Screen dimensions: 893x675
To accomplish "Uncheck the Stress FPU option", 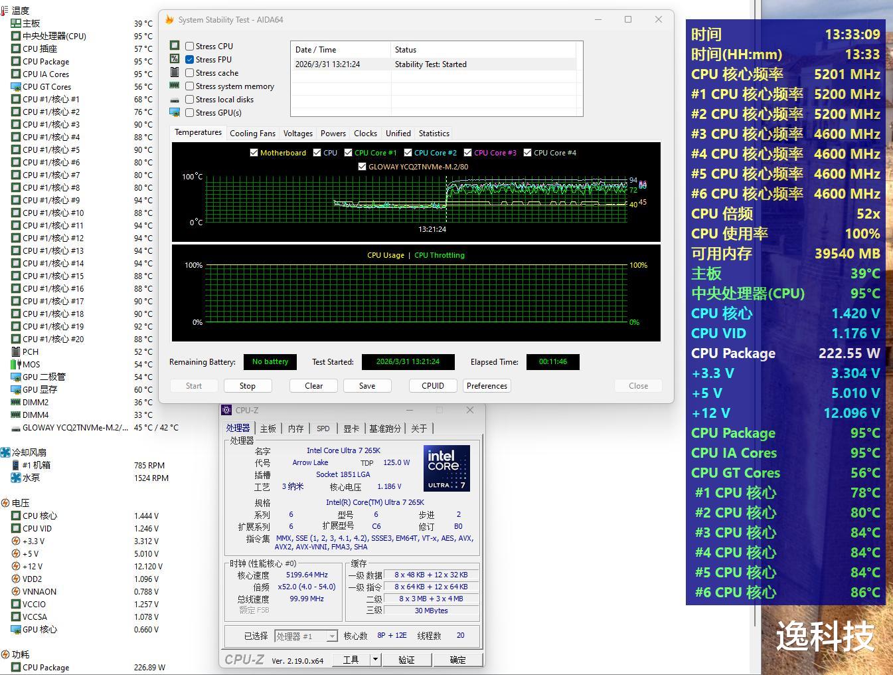I will 190,60.
